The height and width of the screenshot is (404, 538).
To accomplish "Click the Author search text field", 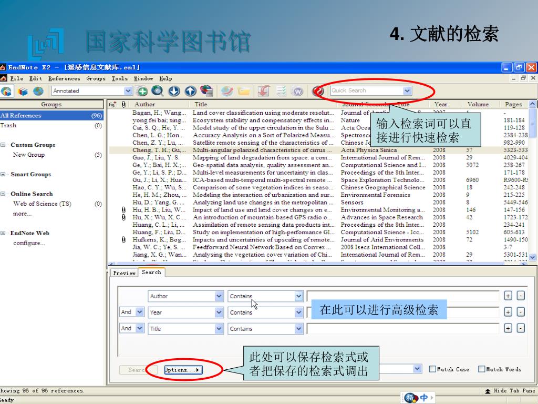I will pos(403,296).
